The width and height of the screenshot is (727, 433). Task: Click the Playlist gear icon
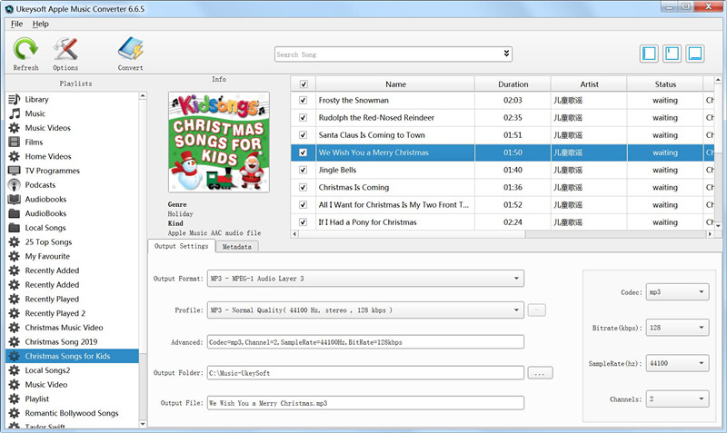point(15,399)
